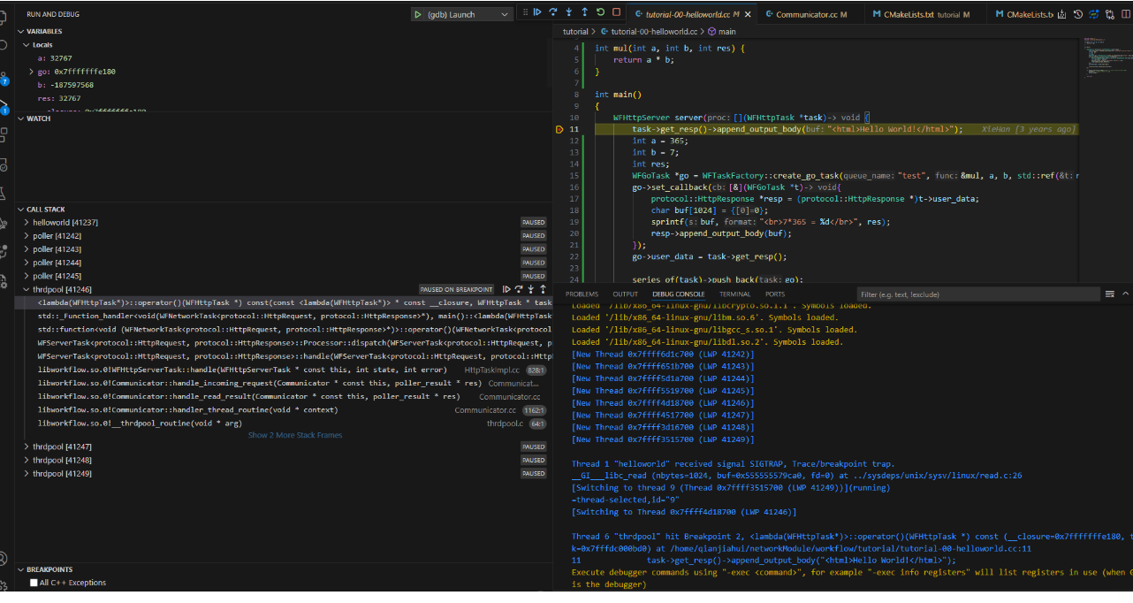Open Extensions view in activity bar

[x=4, y=135]
